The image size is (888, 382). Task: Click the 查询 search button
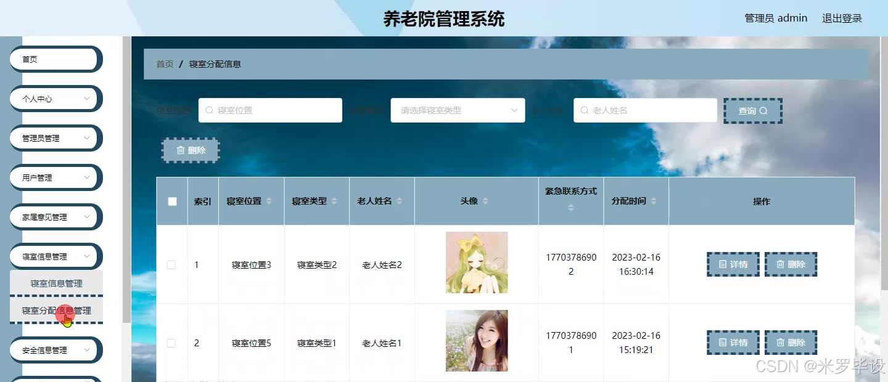753,111
